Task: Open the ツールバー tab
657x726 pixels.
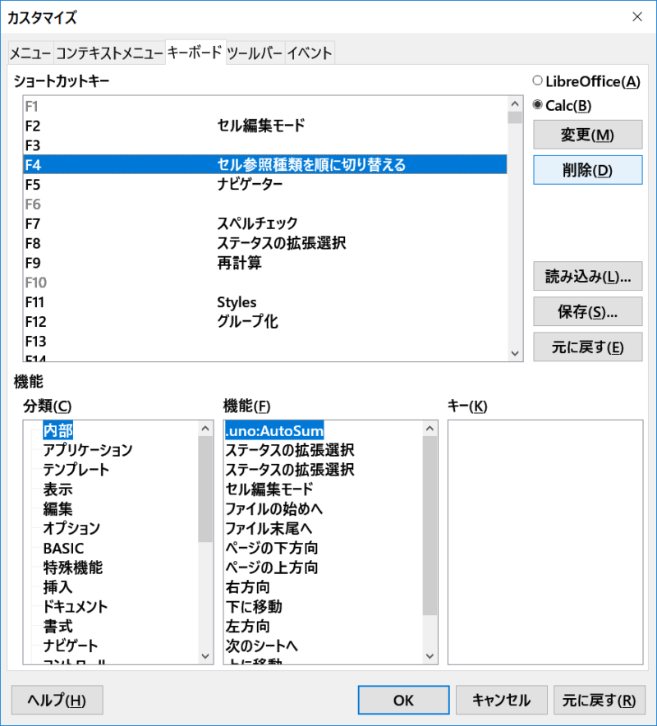Action: pos(255,53)
